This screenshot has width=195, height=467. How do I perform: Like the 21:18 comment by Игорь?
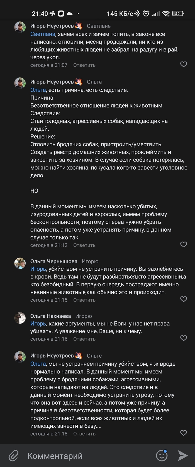tap(184, 433)
